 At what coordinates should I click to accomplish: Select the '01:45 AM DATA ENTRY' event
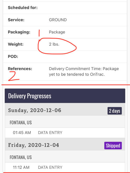pyautogui.click(x=65, y=133)
